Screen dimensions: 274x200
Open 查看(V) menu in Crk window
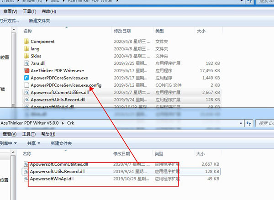[10, 134]
